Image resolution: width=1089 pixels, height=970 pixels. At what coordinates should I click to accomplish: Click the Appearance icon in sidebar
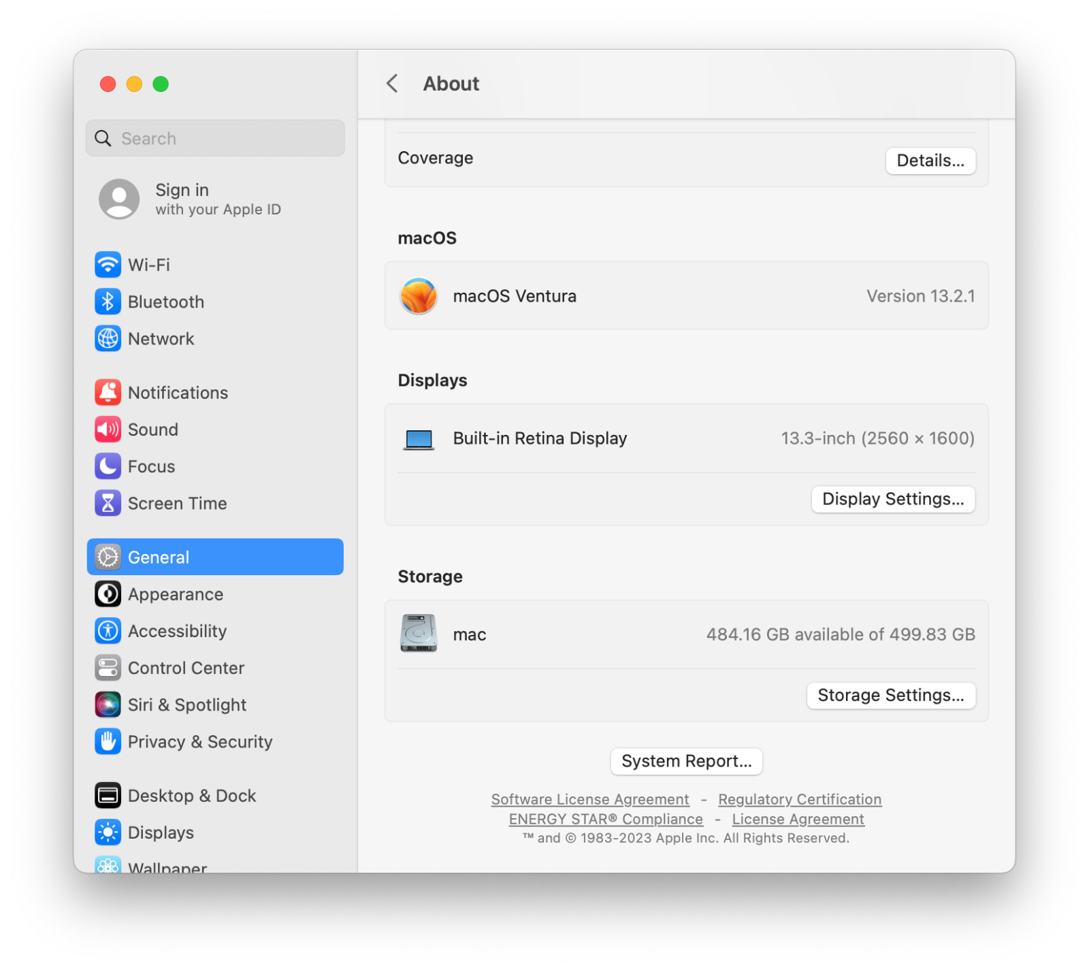(x=108, y=594)
